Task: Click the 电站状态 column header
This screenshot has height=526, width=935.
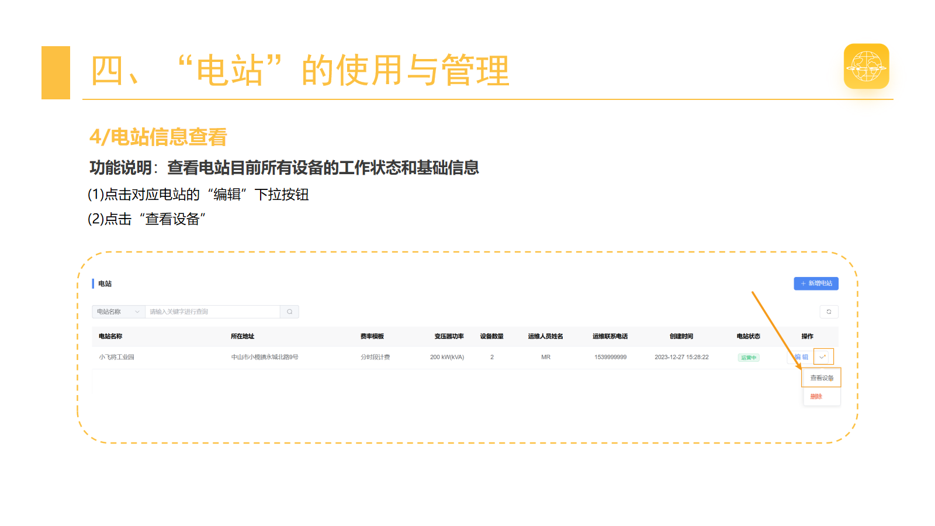Action: 749,336
